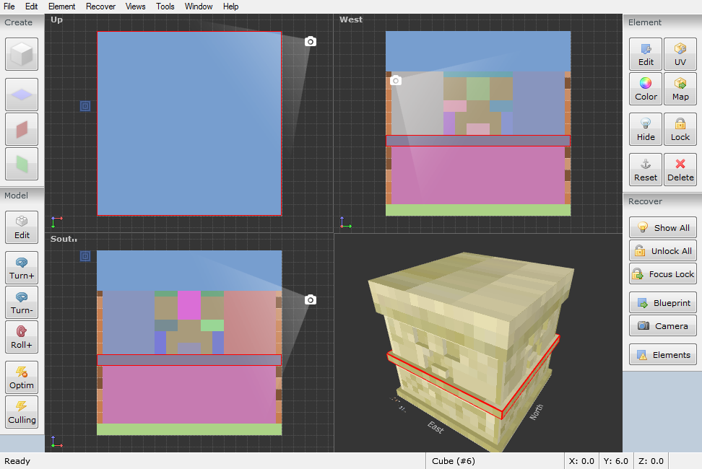The image size is (702, 469).
Task: Open the Window menu
Action: point(199,6)
